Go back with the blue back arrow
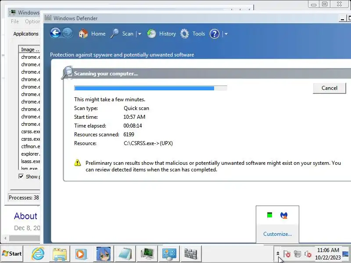This screenshot has height=263, width=351. pos(55,33)
